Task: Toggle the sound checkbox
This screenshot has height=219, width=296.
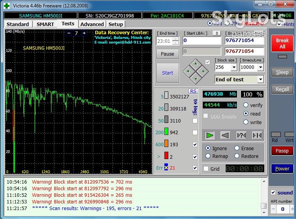Action: 273,192
